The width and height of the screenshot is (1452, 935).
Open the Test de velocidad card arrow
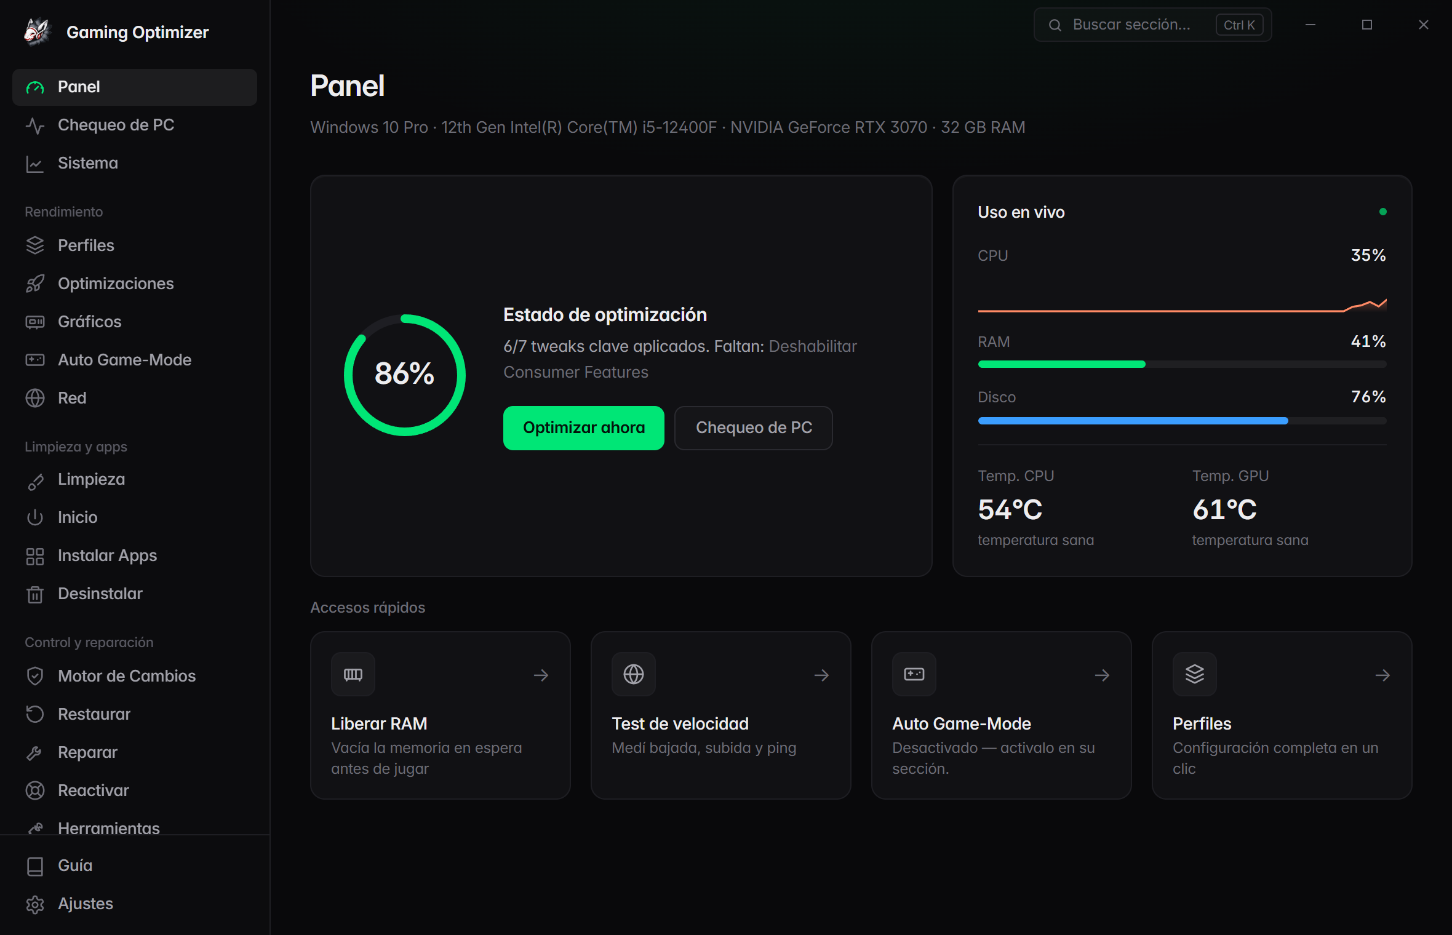point(822,675)
